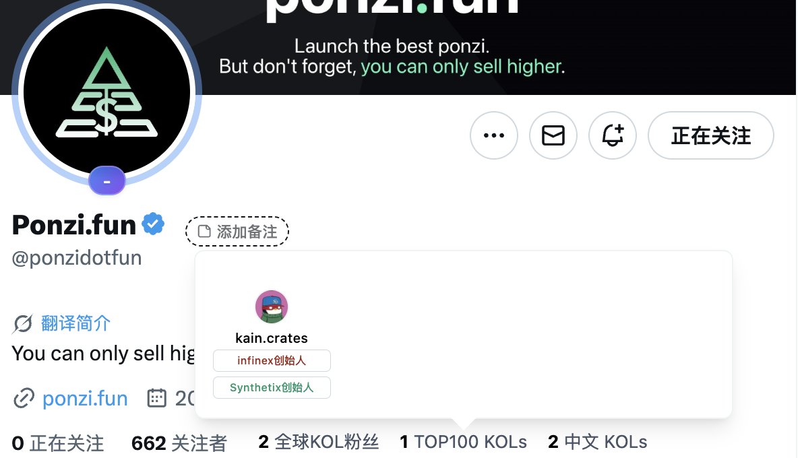
Task: Turn on notifications with the bell icon
Action: click(x=612, y=135)
